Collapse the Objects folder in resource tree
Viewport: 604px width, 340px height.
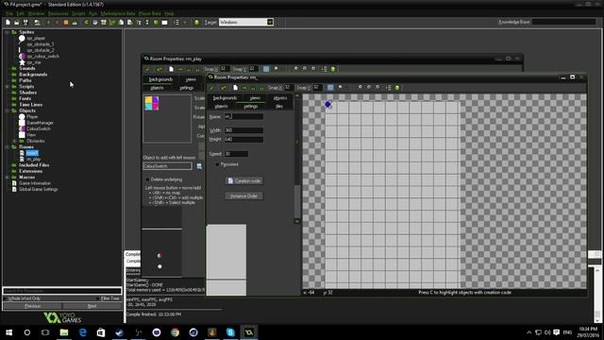(x=7, y=111)
